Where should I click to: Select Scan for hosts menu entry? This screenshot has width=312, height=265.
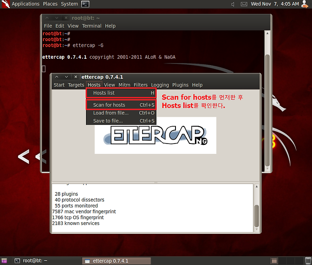(121, 105)
